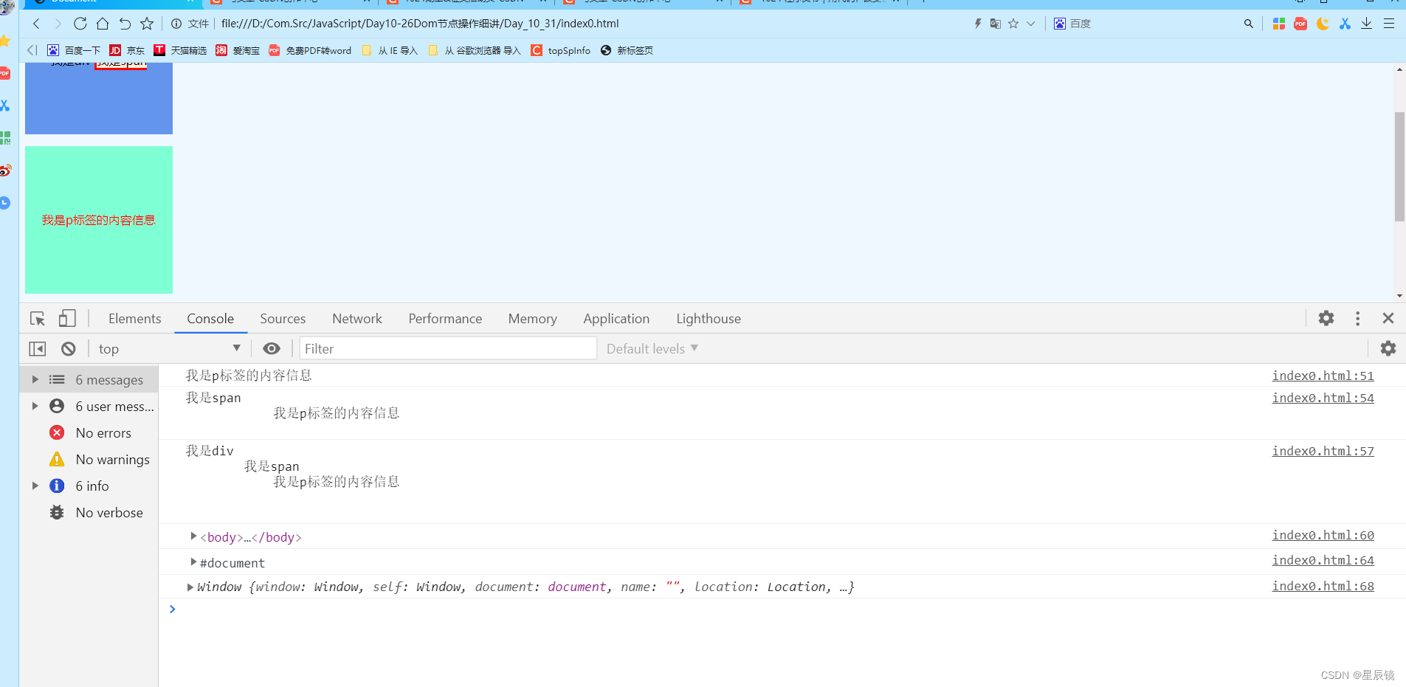This screenshot has width=1406, height=687.
Task: Open 从 谷歌浏览器 导入 bookmark folder
Action: pos(475,50)
